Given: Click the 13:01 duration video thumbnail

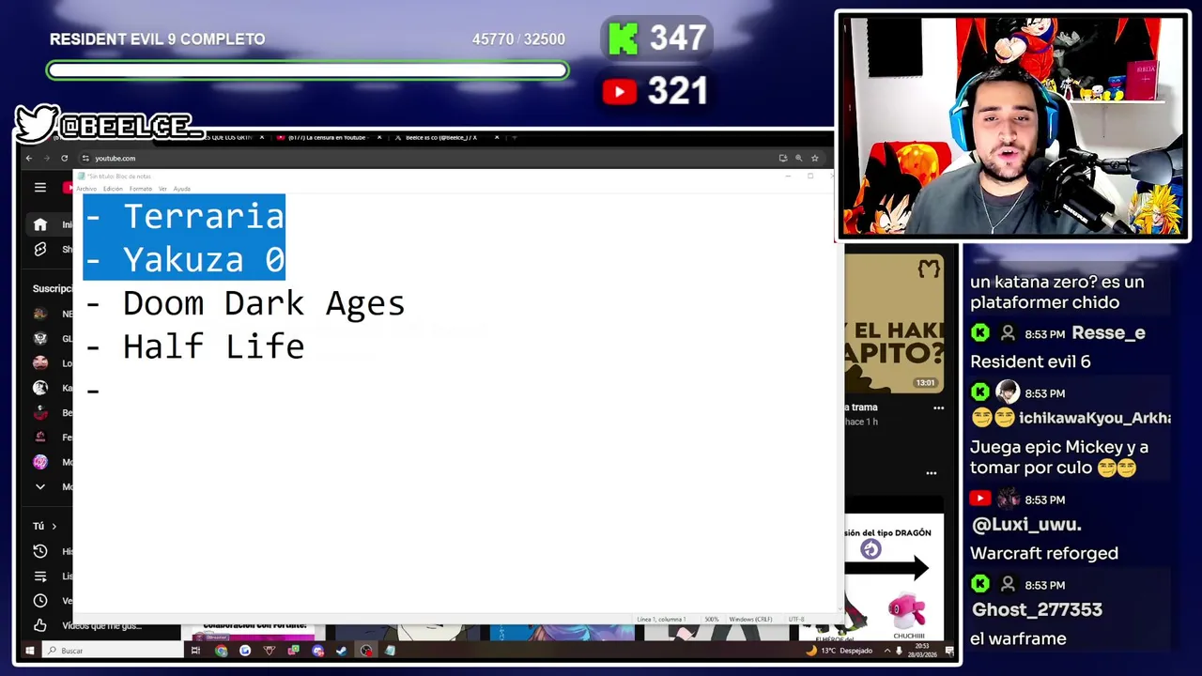Looking at the screenshot, I should point(893,323).
